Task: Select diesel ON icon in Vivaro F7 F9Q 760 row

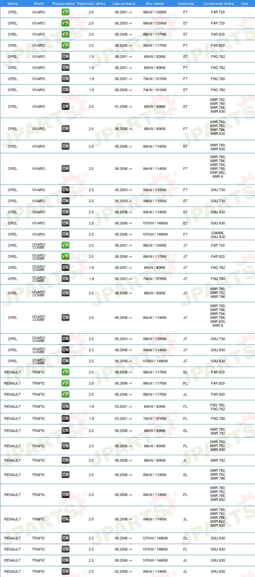Action: (66, 79)
